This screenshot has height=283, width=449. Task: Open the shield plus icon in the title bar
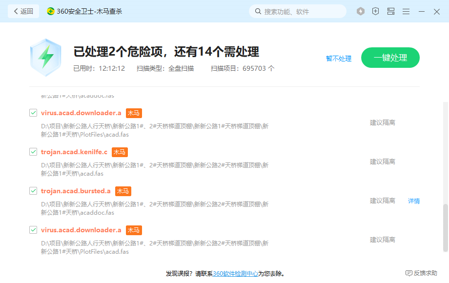375,11
